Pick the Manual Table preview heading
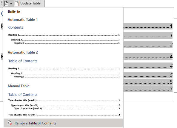 [x=23, y=95]
